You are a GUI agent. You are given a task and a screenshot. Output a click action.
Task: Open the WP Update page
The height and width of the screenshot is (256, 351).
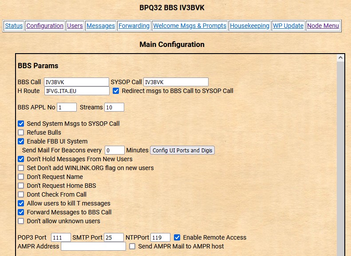tap(288, 26)
